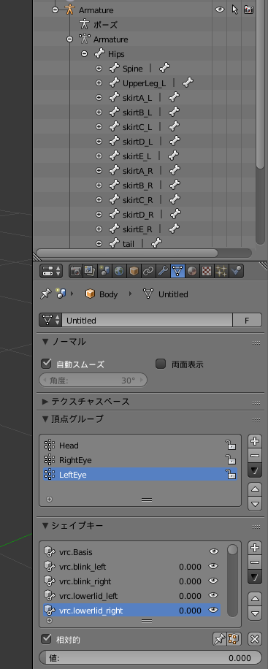Open the Constraints properties tab (chain icon)
Viewport: 268px width, 669px height.
pos(148,271)
